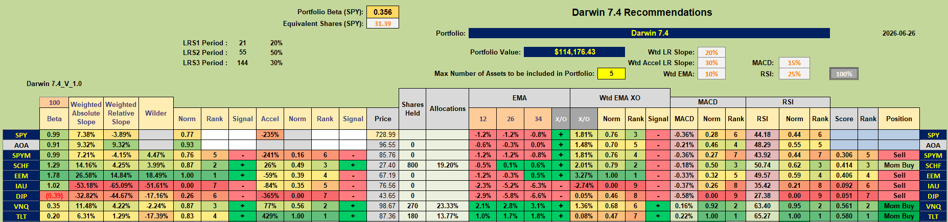
Task: Click the Wtd EMA 10% weight cell
Action: click(x=711, y=74)
